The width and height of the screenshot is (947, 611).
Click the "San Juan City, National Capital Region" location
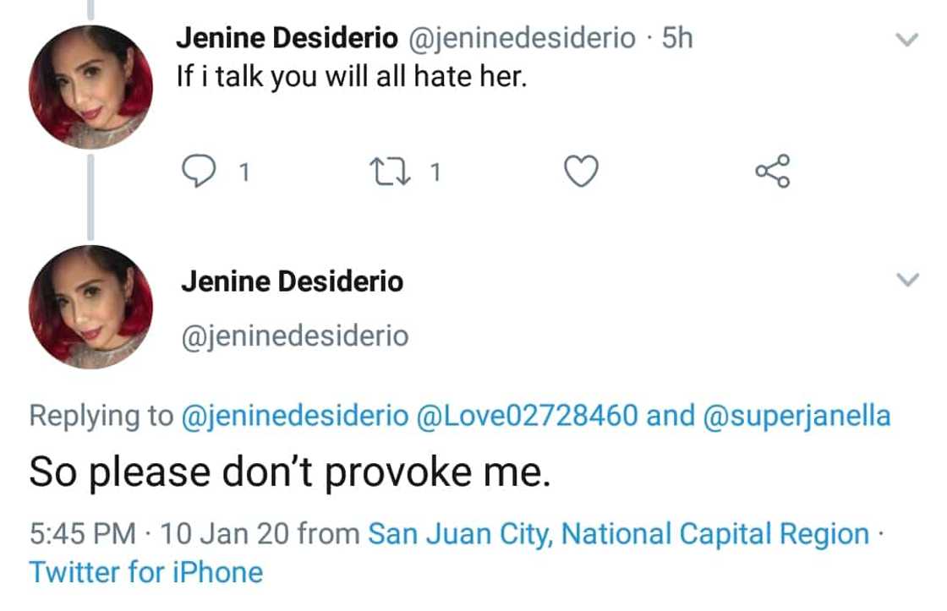619,534
